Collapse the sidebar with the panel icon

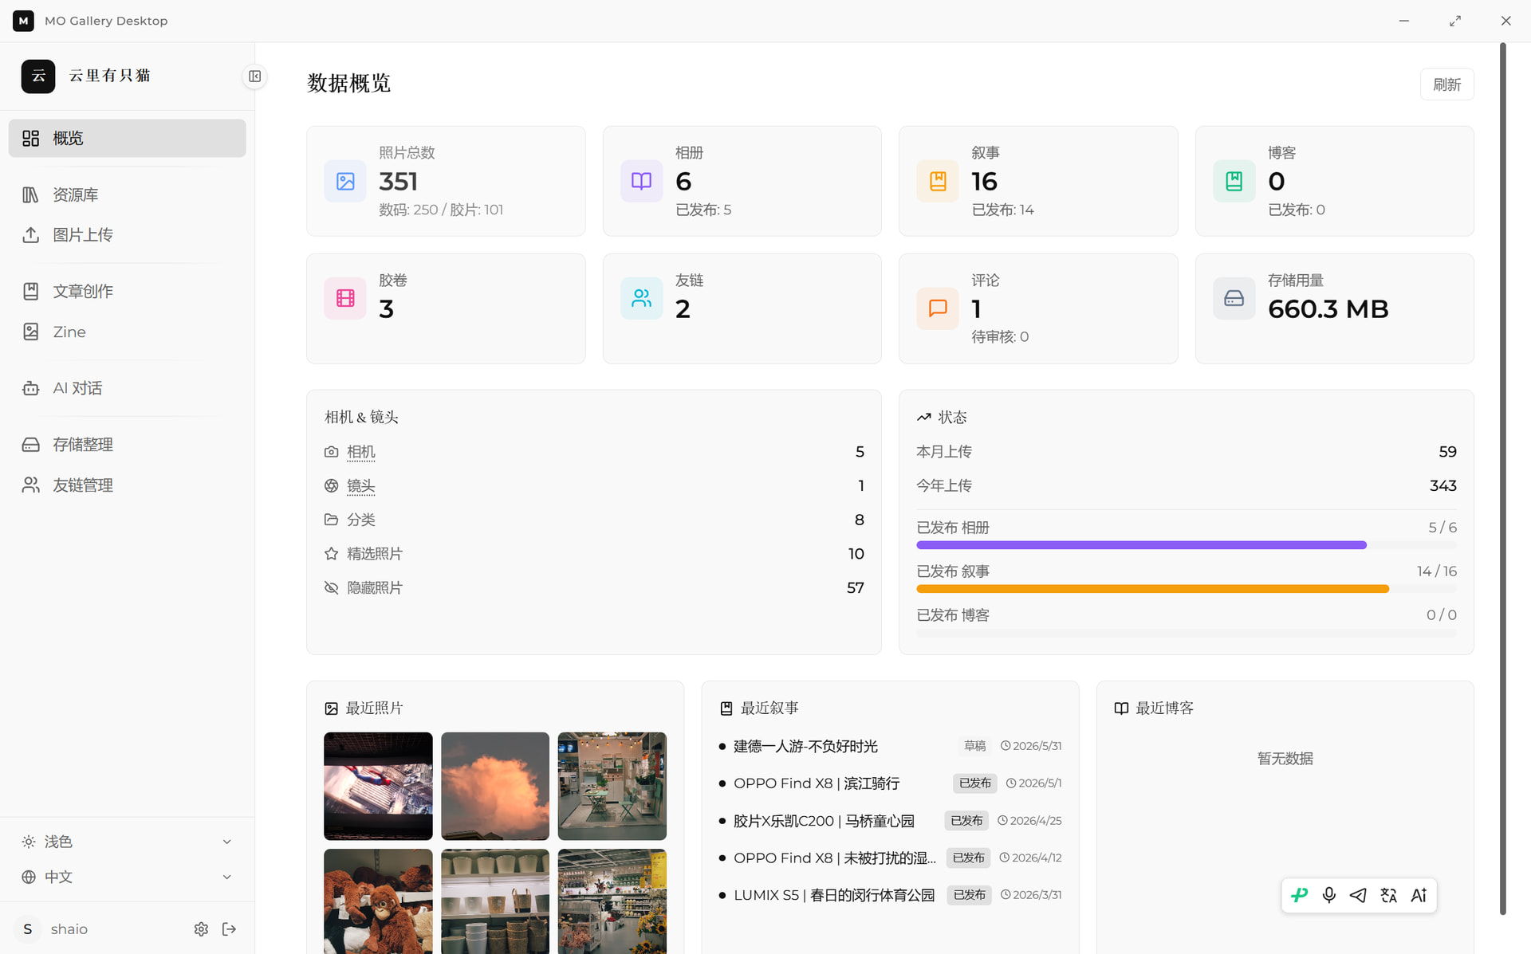(x=254, y=77)
